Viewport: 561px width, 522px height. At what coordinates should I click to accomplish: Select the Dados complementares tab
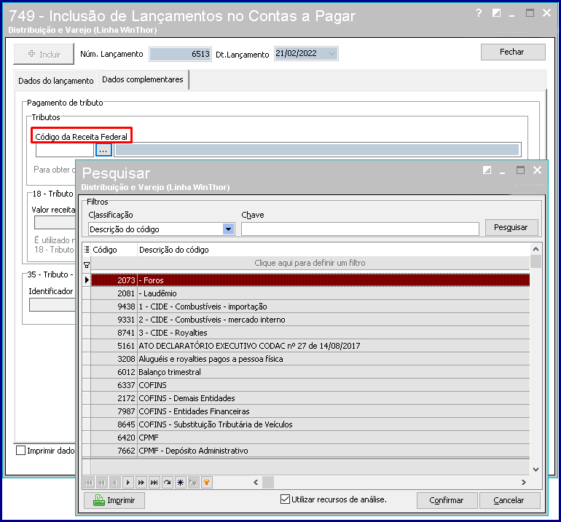pos(143,79)
